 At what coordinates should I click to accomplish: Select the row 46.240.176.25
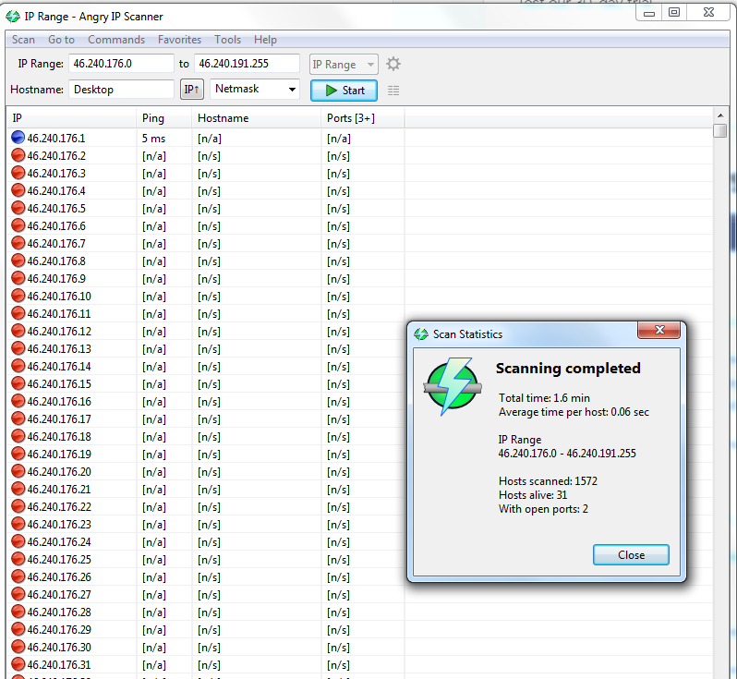(x=207, y=559)
